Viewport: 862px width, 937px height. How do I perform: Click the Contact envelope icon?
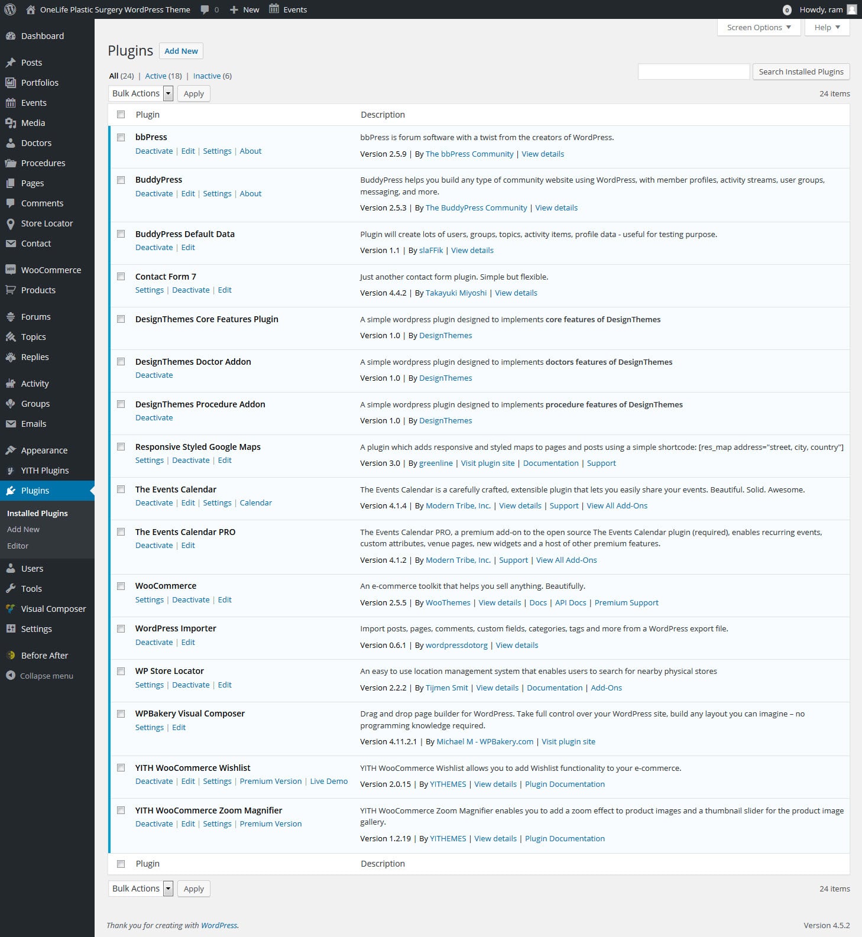pos(11,244)
